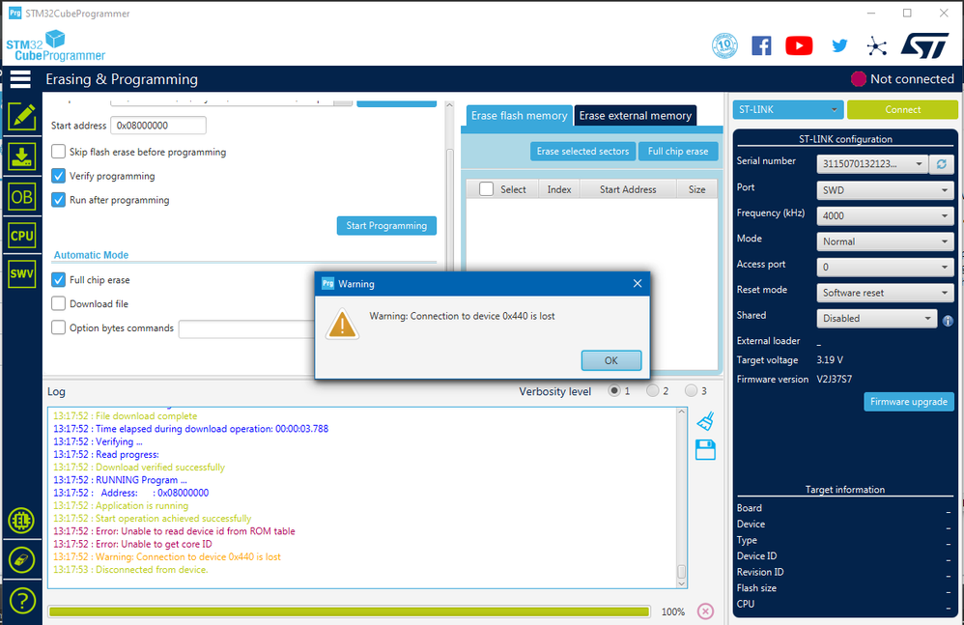Check the Select all sectors checkbox

pos(486,189)
